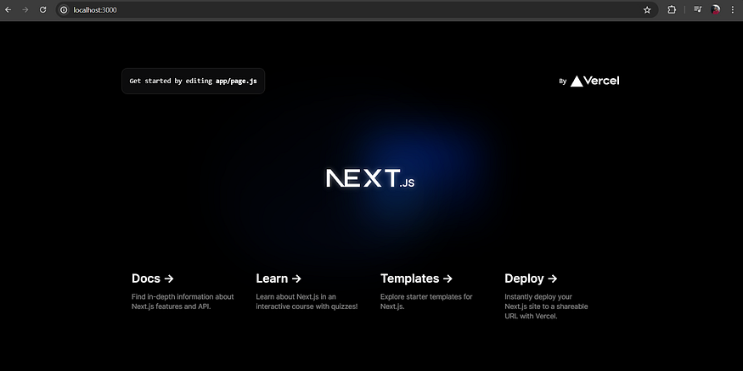
Task: Open the Templates card link
Action: coord(417,278)
